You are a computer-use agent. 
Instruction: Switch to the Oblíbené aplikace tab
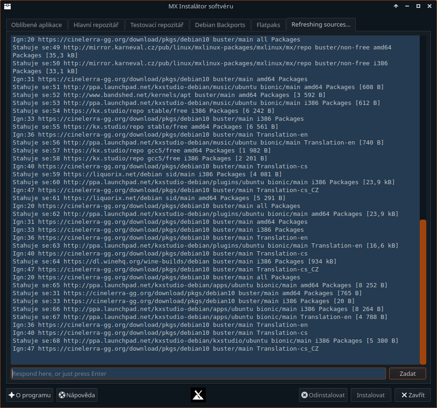36,25
